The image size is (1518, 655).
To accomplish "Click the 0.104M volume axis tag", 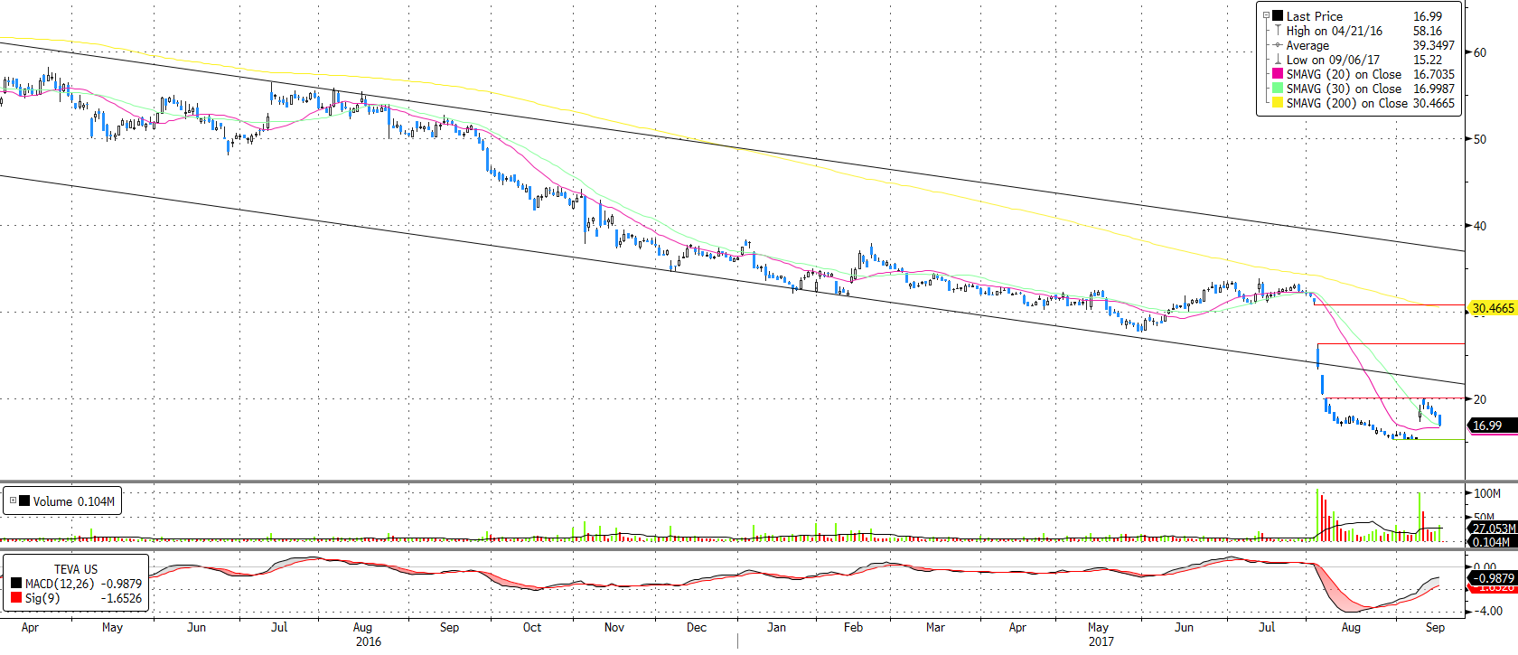I will coord(1491,542).
